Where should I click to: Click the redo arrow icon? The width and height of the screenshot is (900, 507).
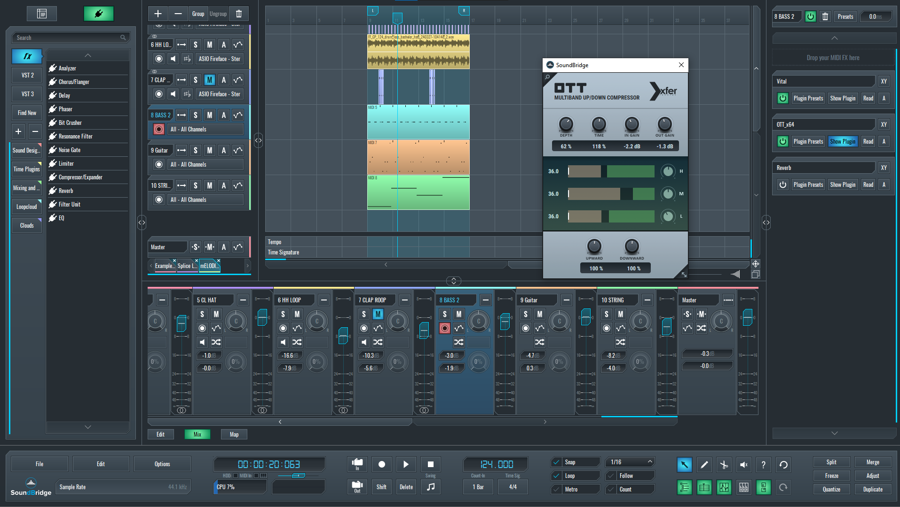(x=783, y=487)
